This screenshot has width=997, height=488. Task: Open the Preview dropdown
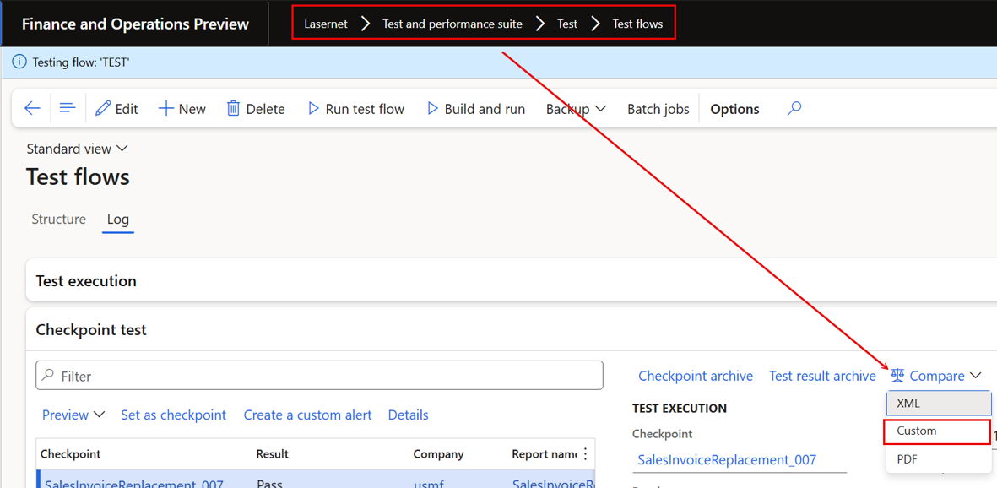click(73, 415)
